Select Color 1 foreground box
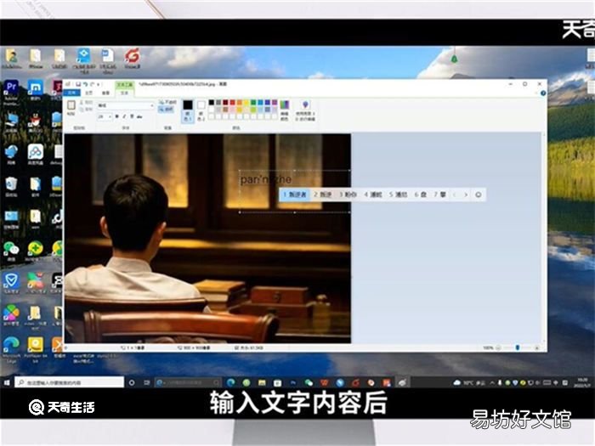595x446 pixels. (188, 110)
